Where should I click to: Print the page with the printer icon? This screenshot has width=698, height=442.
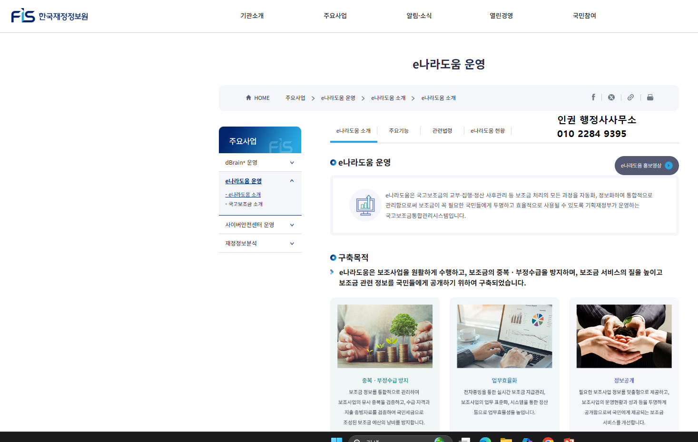pyautogui.click(x=650, y=97)
